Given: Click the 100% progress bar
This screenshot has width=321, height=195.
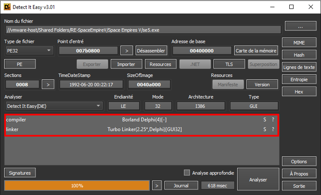Looking at the screenshot, I should [x=77, y=186].
